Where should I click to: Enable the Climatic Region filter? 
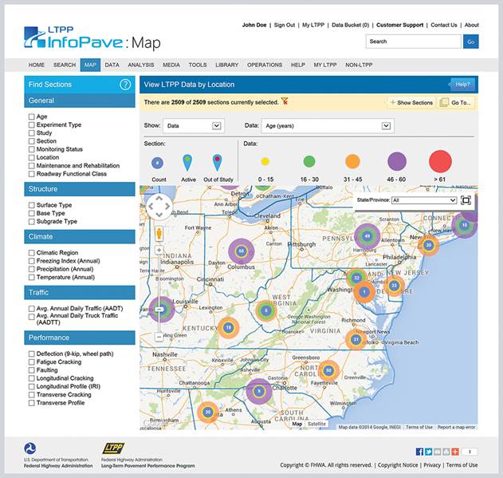click(31, 253)
